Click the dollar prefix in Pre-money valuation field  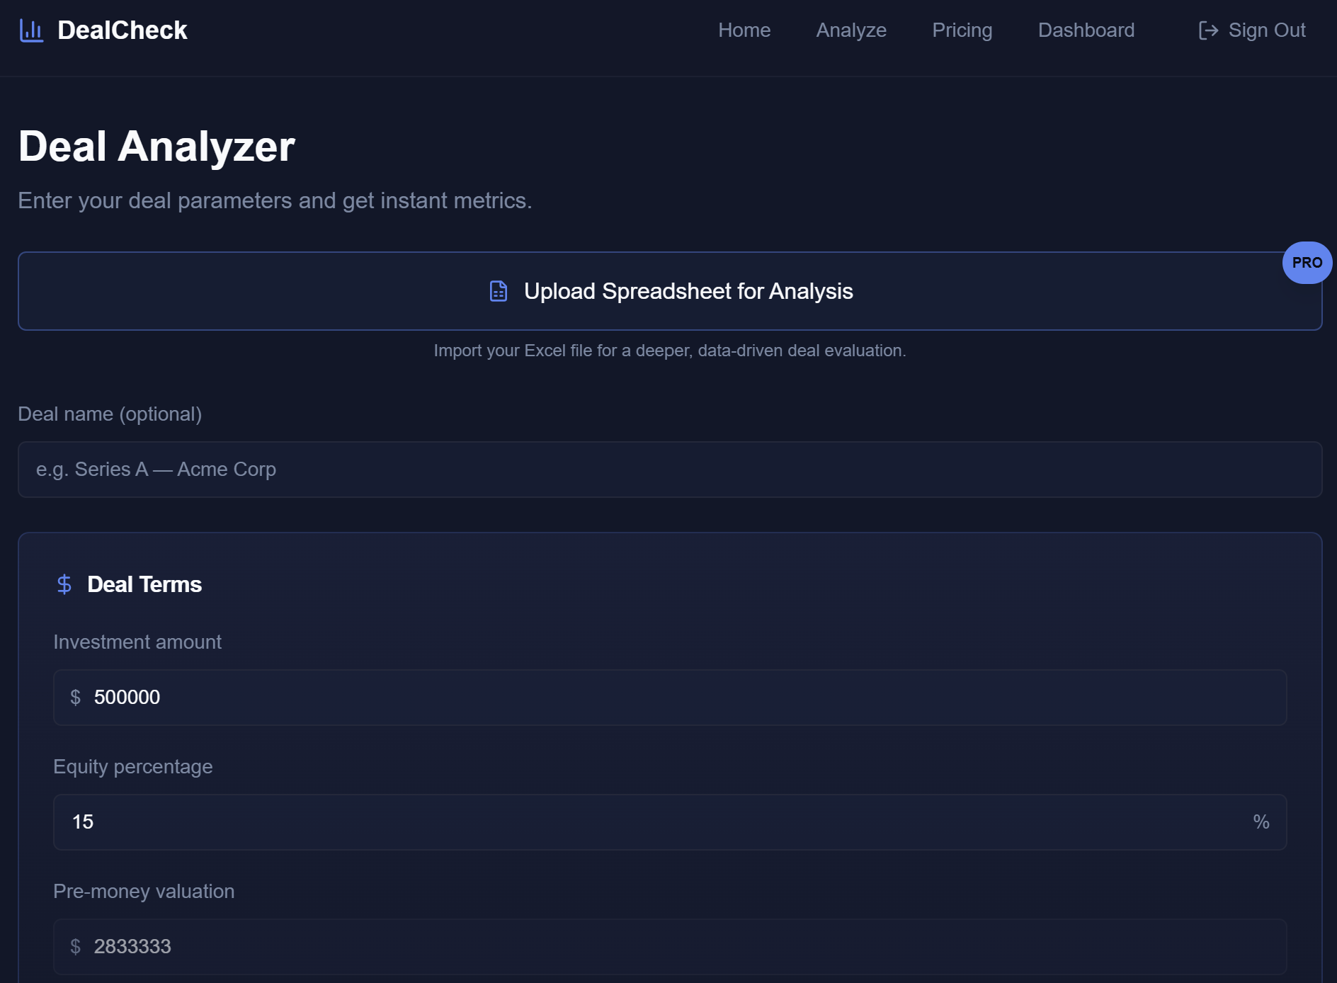pos(75,946)
